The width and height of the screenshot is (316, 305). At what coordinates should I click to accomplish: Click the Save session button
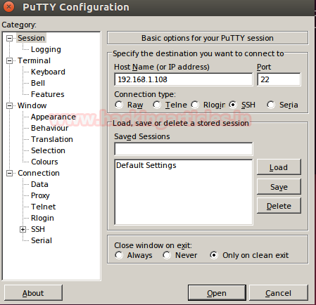click(x=279, y=187)
